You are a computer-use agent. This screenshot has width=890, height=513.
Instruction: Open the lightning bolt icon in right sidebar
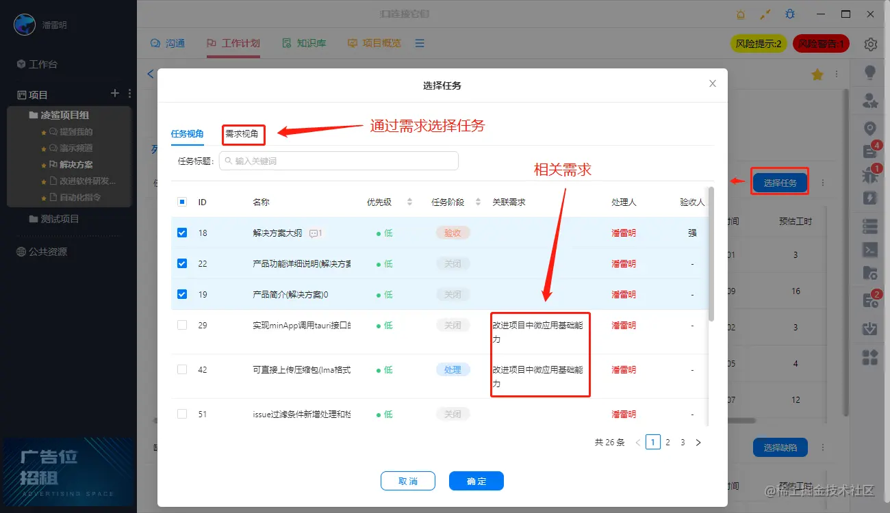pyautogui.click(x=870, y=198)
